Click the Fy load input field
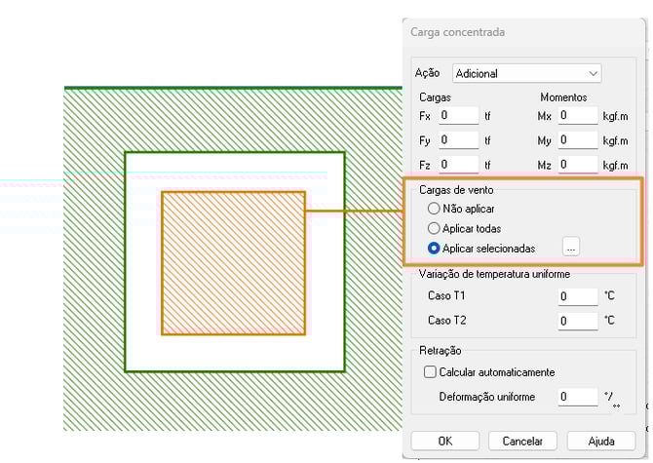653x463 pixels. click(x=457, y=140)
